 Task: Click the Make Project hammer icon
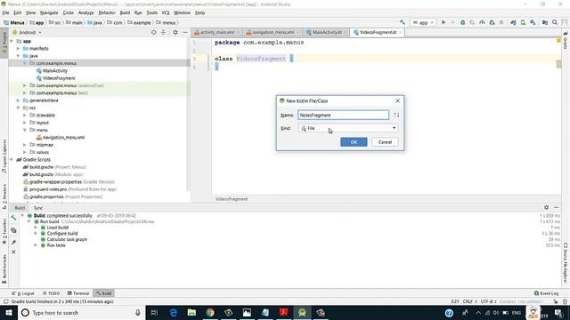pos(402,22)
